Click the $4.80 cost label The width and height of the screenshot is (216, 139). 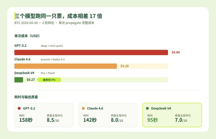(x=176, y=52)
